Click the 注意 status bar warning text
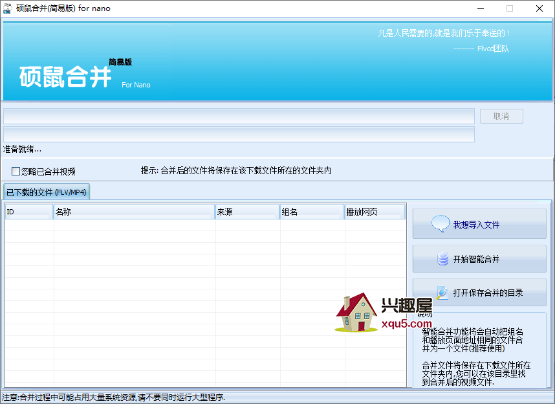The width and height of the screenshot is (555, 404). point(114,398)
